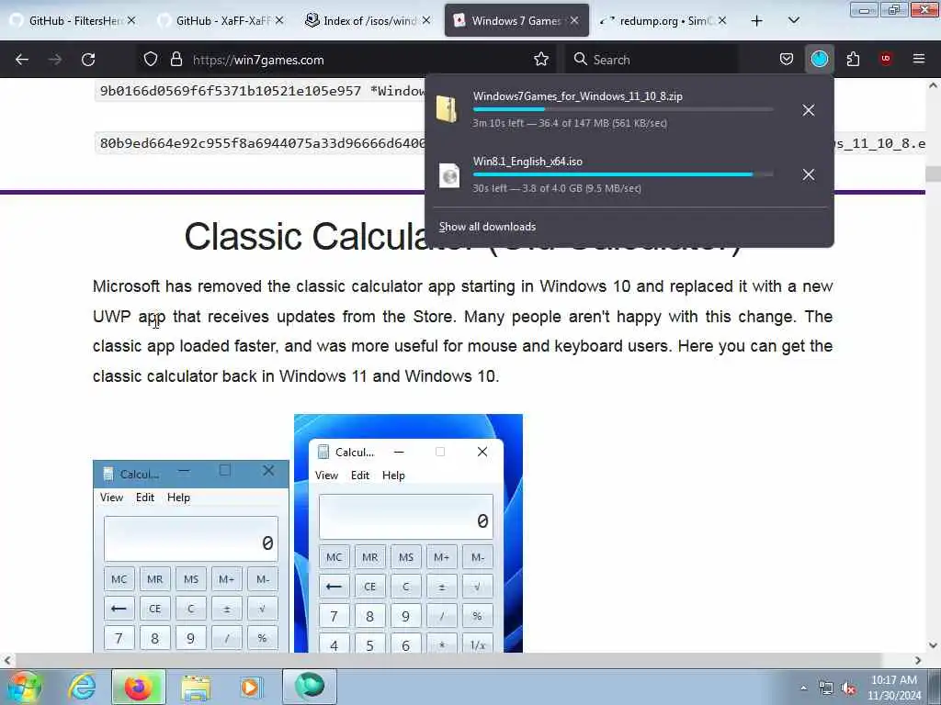Click the muted volume tray icon

point(848,688)
